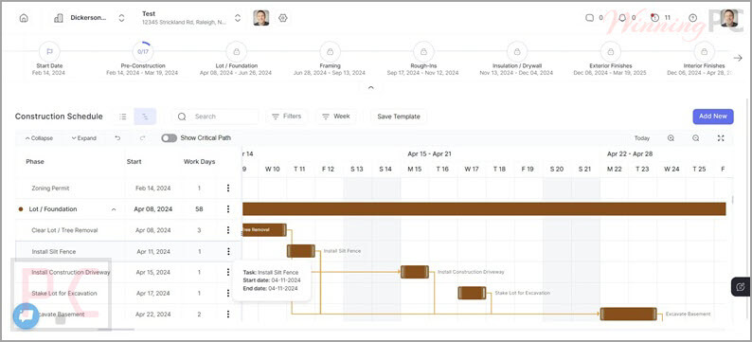Open the Dickerson company selector
Screen dimensions: 752x342
89,18
